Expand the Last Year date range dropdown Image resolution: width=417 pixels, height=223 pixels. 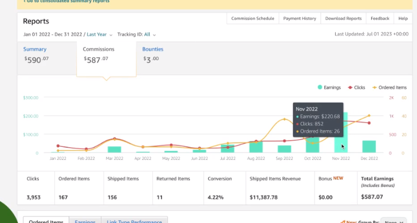click(99, 34)
